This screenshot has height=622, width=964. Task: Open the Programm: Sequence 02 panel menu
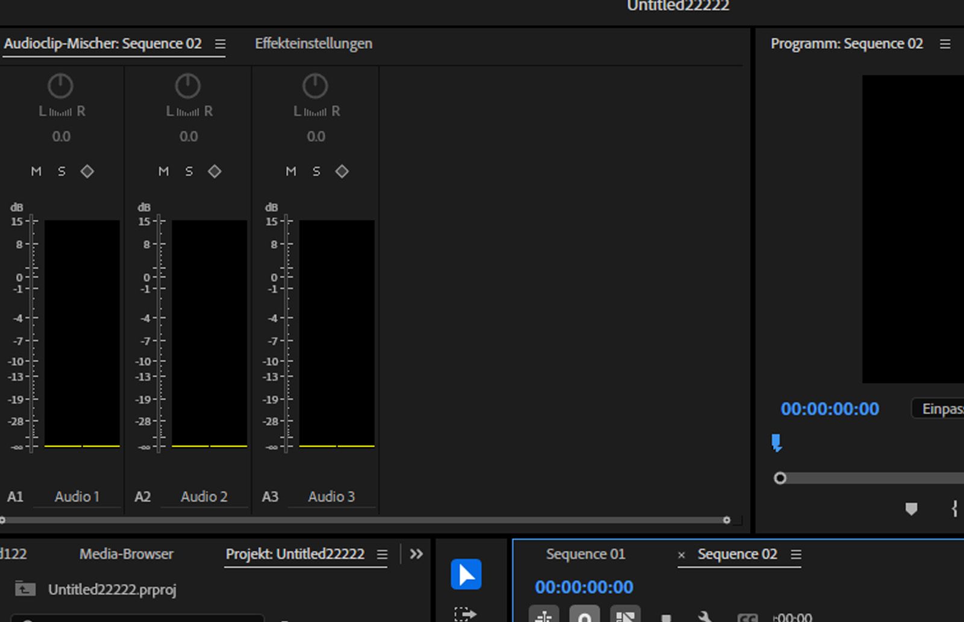pos(945,43)
